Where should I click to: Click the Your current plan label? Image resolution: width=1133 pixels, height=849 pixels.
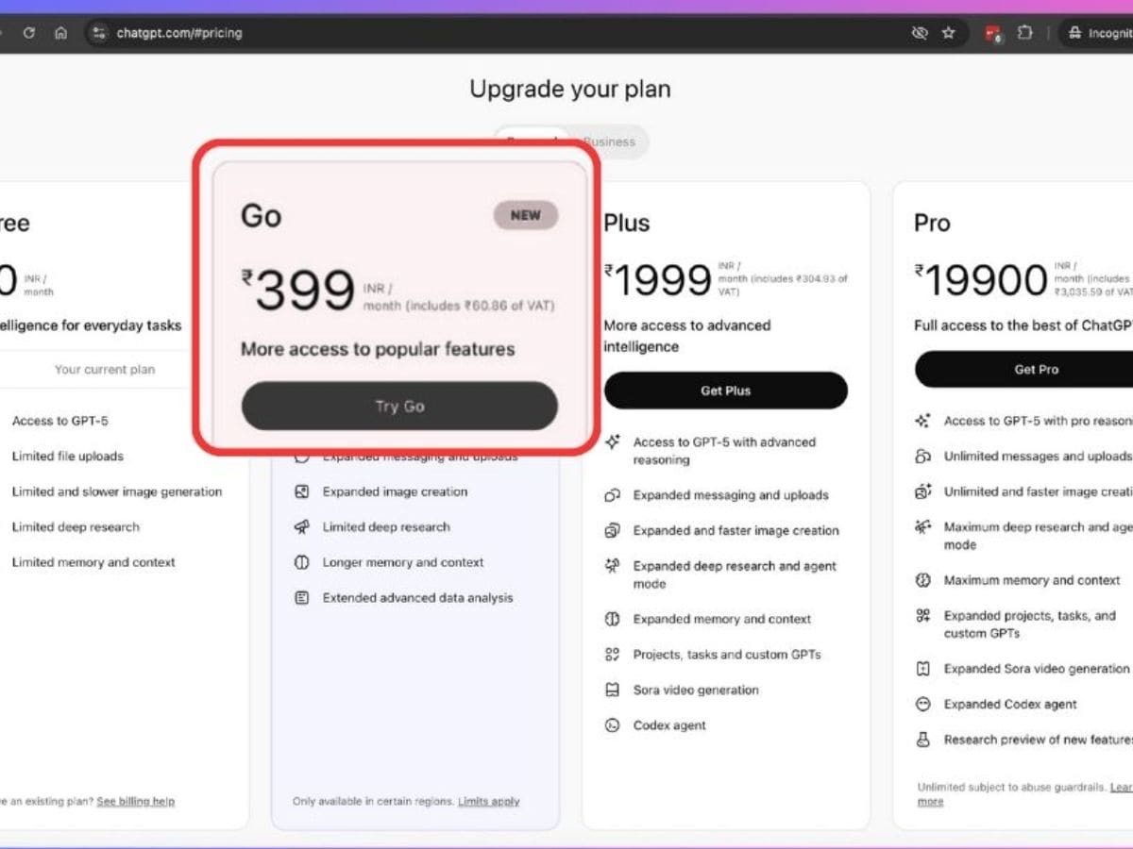[x=105, y=370]
